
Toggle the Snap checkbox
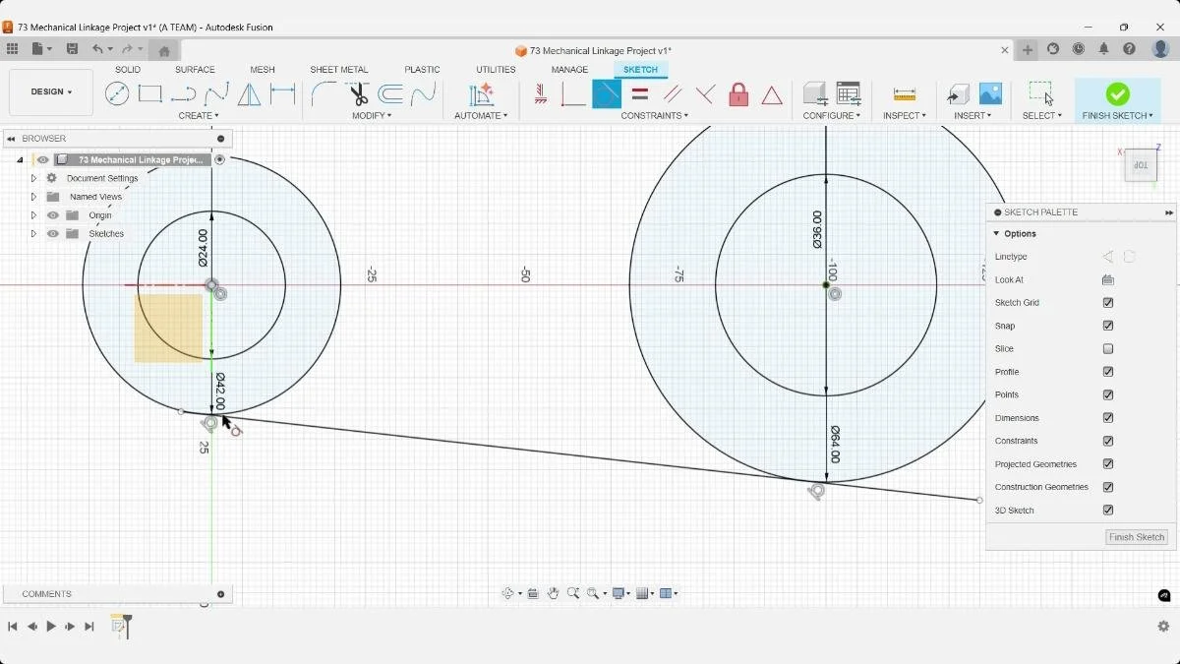[x=1108, y=326]
